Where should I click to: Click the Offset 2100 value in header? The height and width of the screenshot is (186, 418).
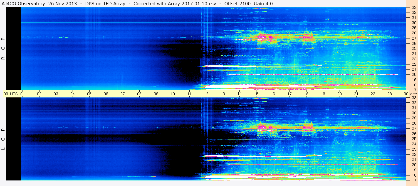(x=237, y=4)
